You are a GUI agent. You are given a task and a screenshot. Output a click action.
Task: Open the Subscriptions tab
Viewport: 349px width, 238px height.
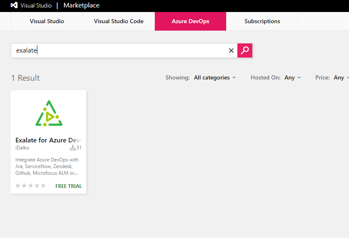tap(262, 21)
